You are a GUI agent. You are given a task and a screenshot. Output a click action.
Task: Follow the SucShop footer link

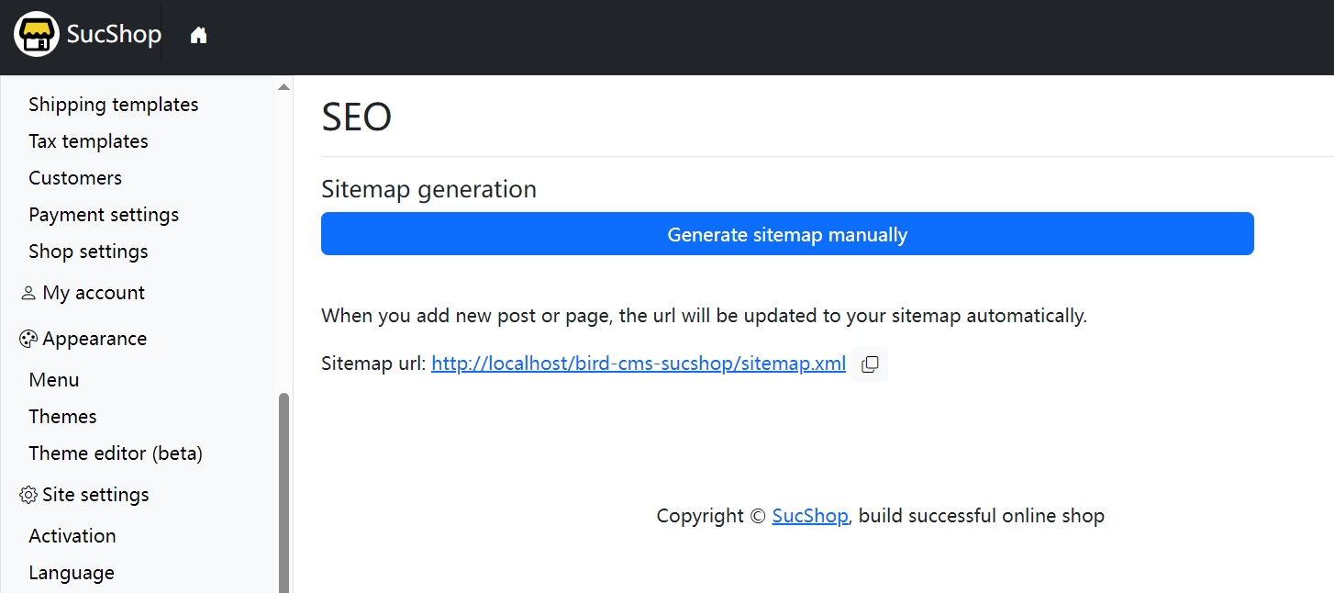pos(810,516)
